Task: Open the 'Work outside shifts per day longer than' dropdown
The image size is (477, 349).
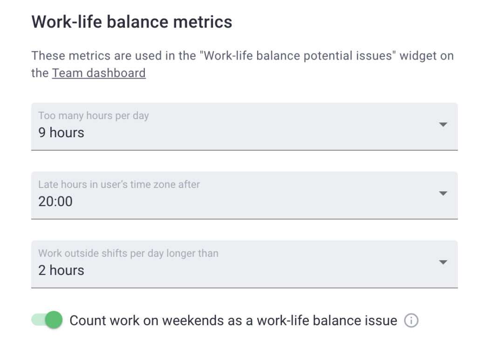Action: [443, 262]
